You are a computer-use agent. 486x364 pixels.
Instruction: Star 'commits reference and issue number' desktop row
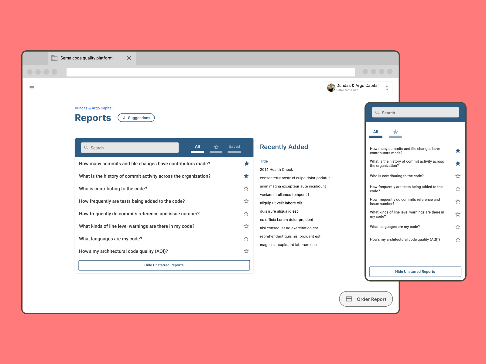pos(246,214)
